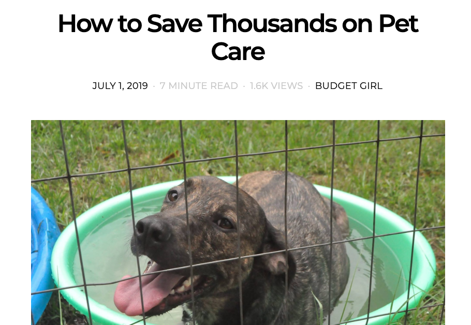Click the BUDGET GIRL category link

(x=348, y=86)
